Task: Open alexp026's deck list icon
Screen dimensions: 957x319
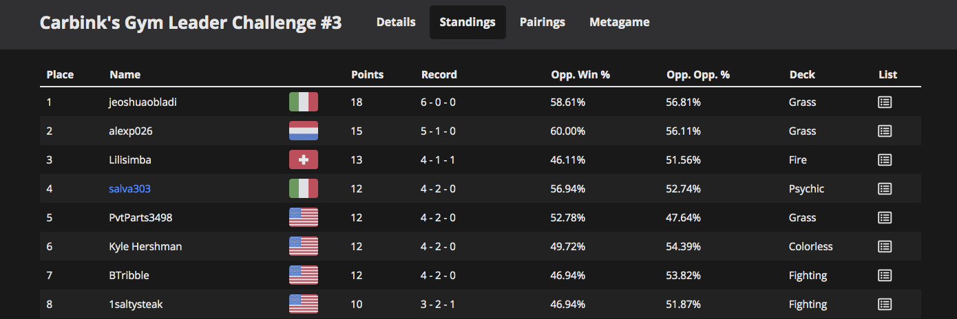Action: click(885, 131)
